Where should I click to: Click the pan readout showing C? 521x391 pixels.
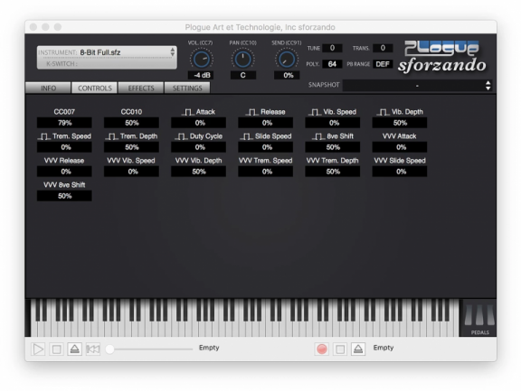[x=243, y=75]
